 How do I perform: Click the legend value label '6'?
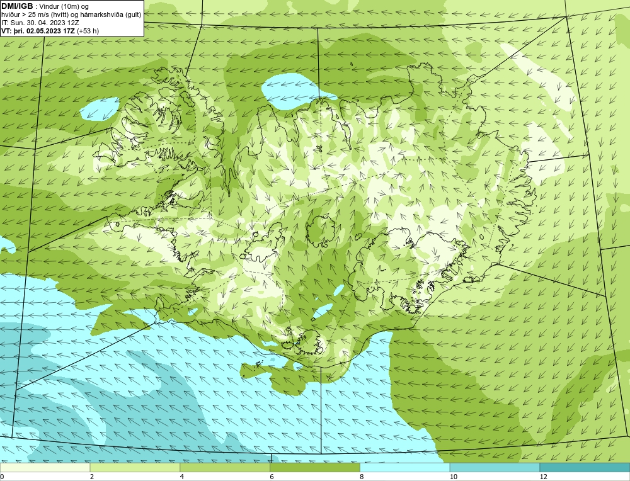272,477
